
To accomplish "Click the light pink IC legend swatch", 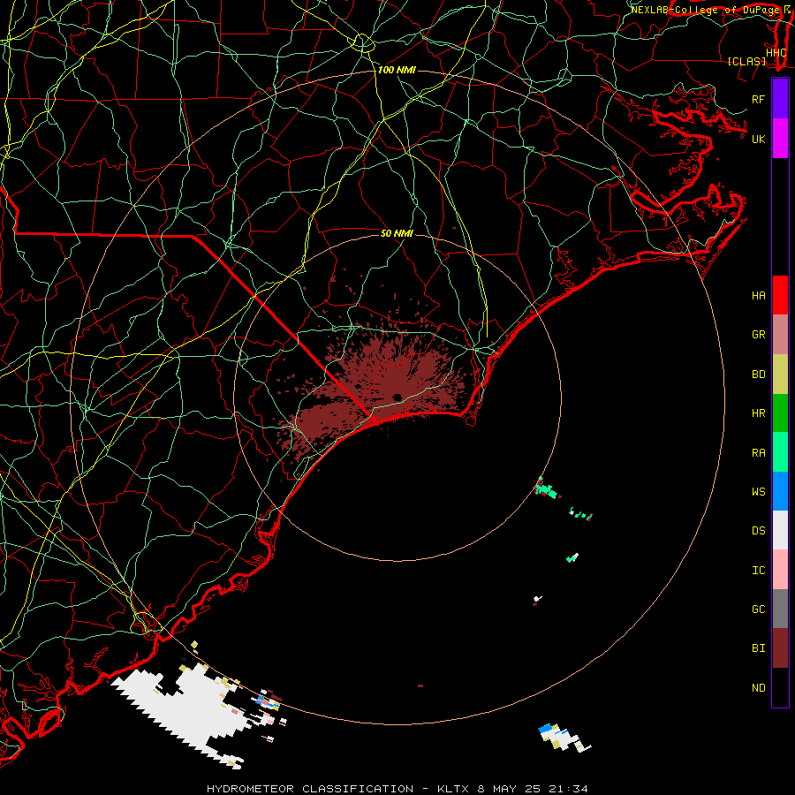I will [780, 570].
